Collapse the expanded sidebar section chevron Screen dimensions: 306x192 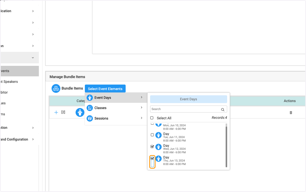point(33,58)
